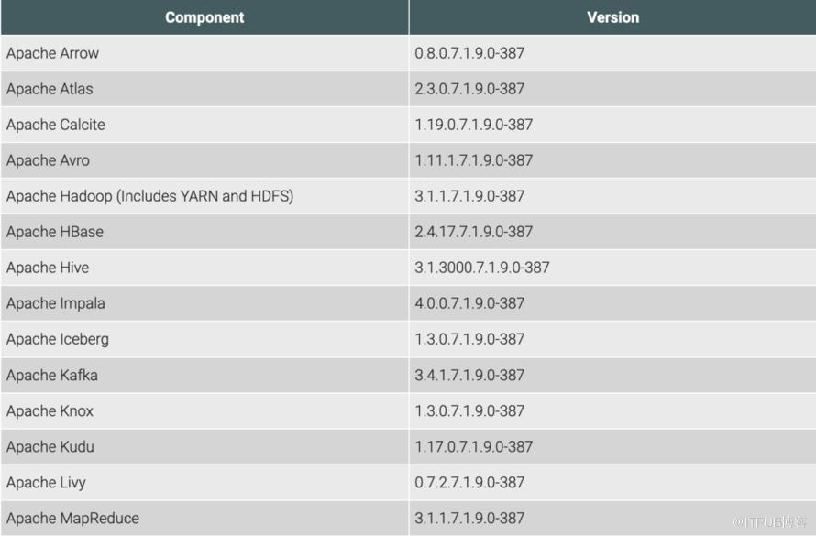
Task: Select the Apache Calcite row label
Action: tap(57, 125)
